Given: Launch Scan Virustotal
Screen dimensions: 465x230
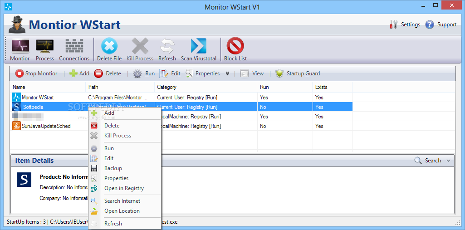Looking at the screenshot, I should point(199,50).
